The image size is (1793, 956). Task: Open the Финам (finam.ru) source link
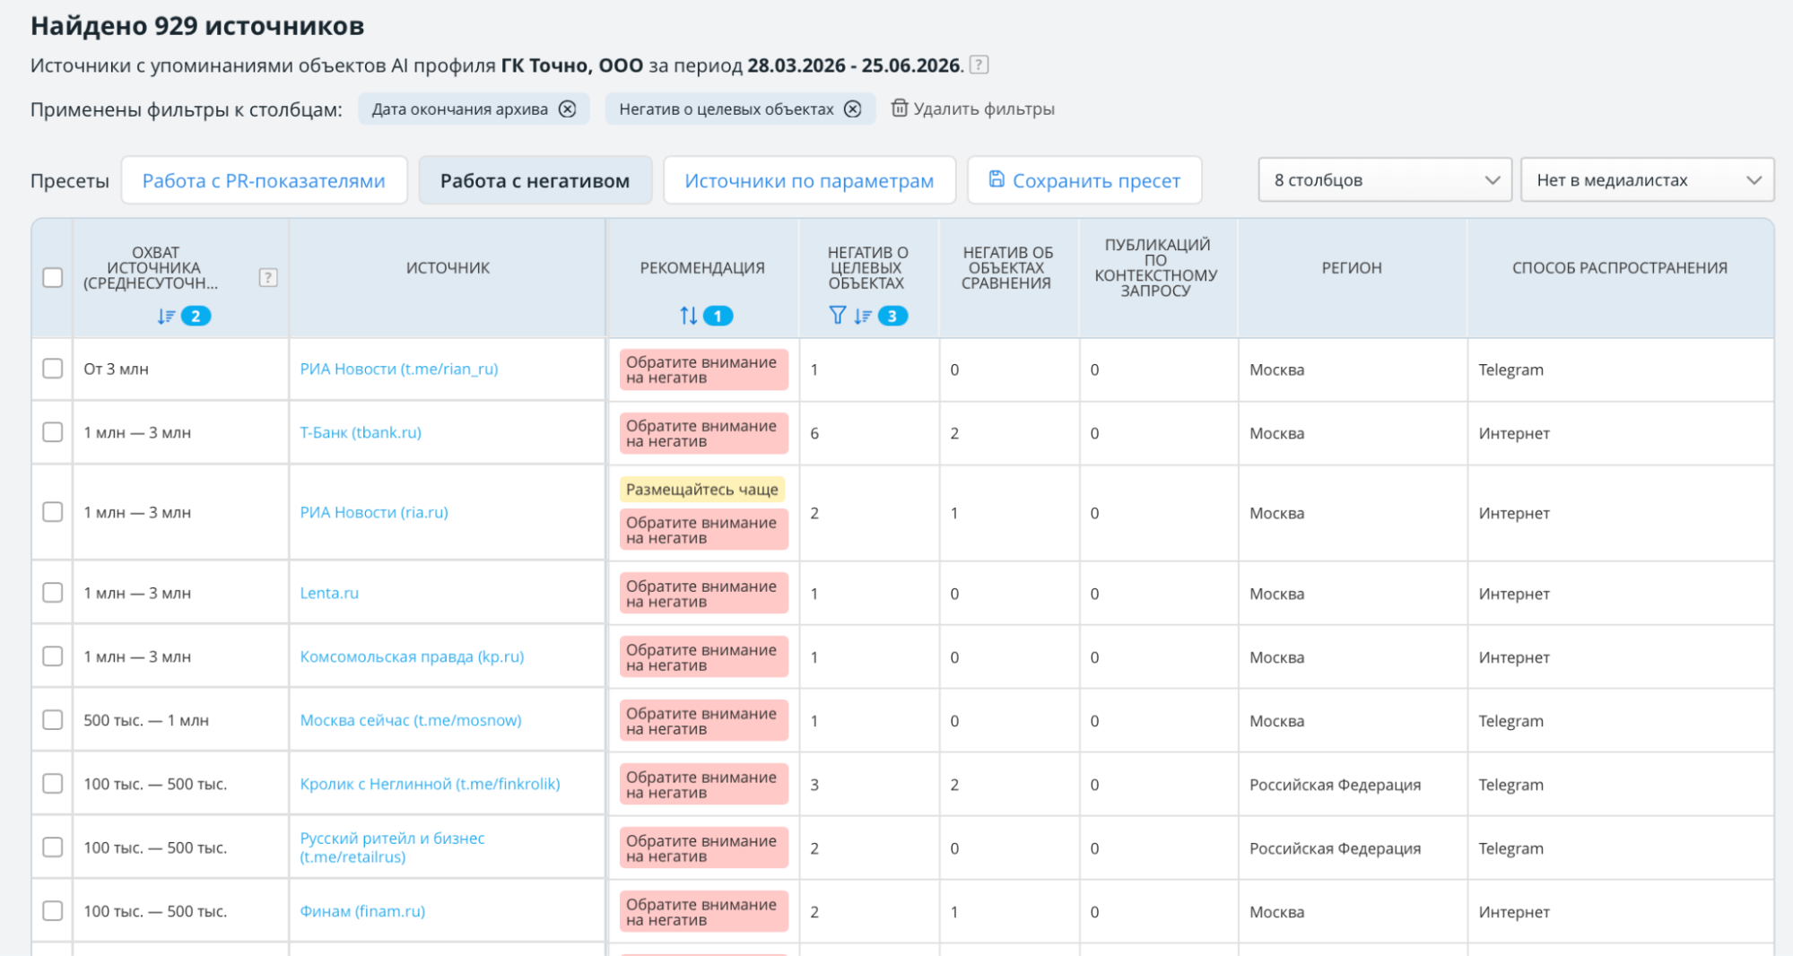[x=362, y=911]
